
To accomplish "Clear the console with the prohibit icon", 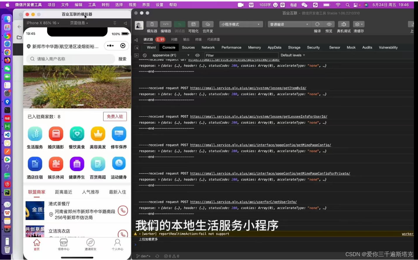I will pyautogui.click(x=144, y=55).
